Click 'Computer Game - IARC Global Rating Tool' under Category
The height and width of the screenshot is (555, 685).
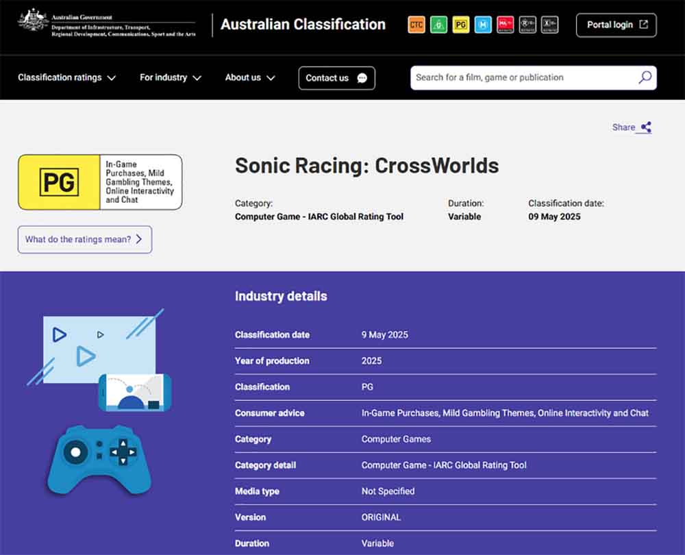319,217
